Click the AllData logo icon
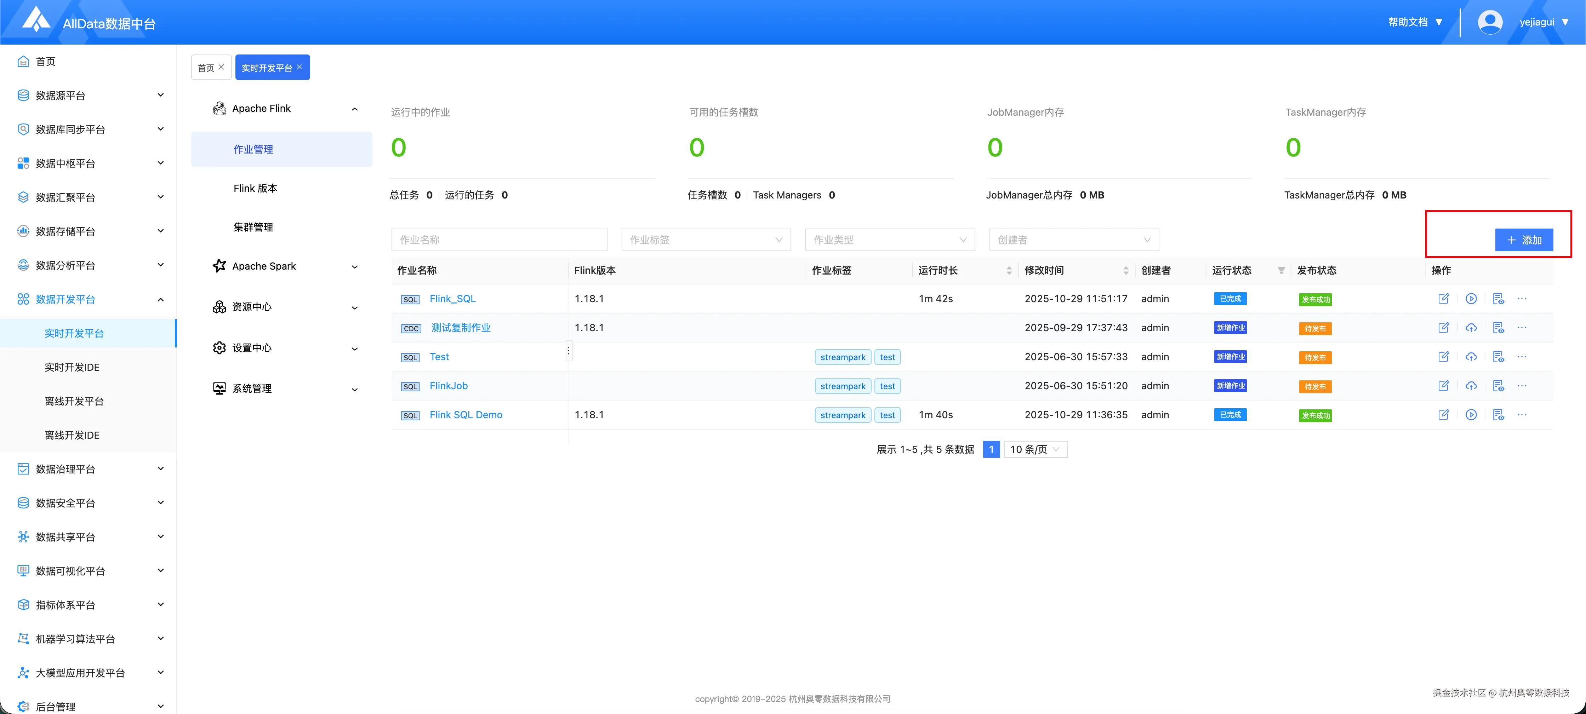Image resolution: width=1586 pixels, height=714 pixels. tap(36, 20)
